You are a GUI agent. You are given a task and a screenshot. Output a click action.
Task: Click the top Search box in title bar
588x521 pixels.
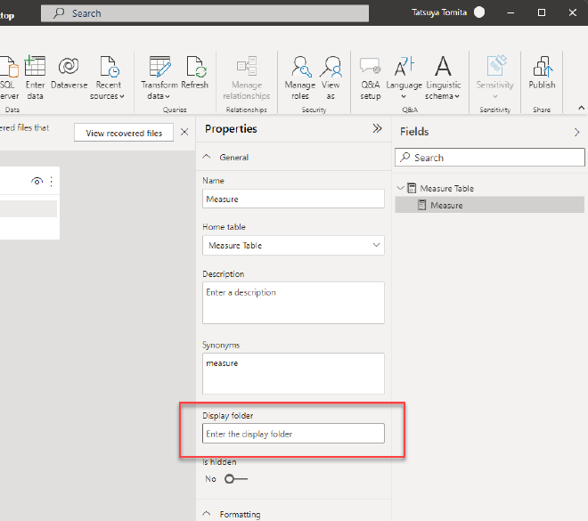pyautogui.click(x=205, y=13)
